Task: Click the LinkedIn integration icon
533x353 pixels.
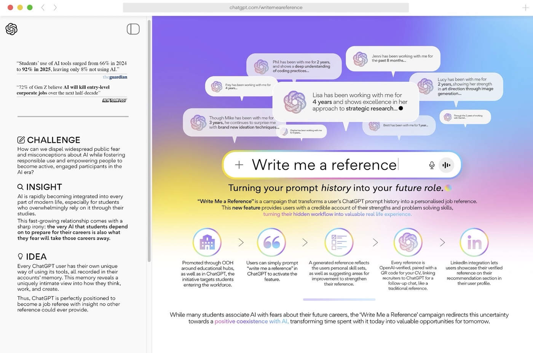Action: coord(474,242)
